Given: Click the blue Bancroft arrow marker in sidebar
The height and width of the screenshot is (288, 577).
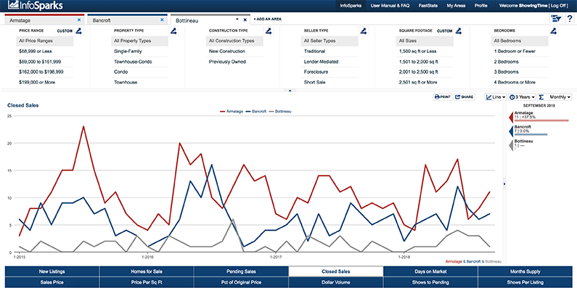Looking at the screenshot, I should pyautogui.click(x=511, y=131).
